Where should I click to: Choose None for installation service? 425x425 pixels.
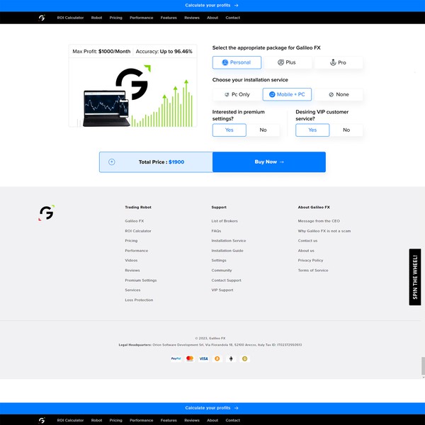[339, 94]
